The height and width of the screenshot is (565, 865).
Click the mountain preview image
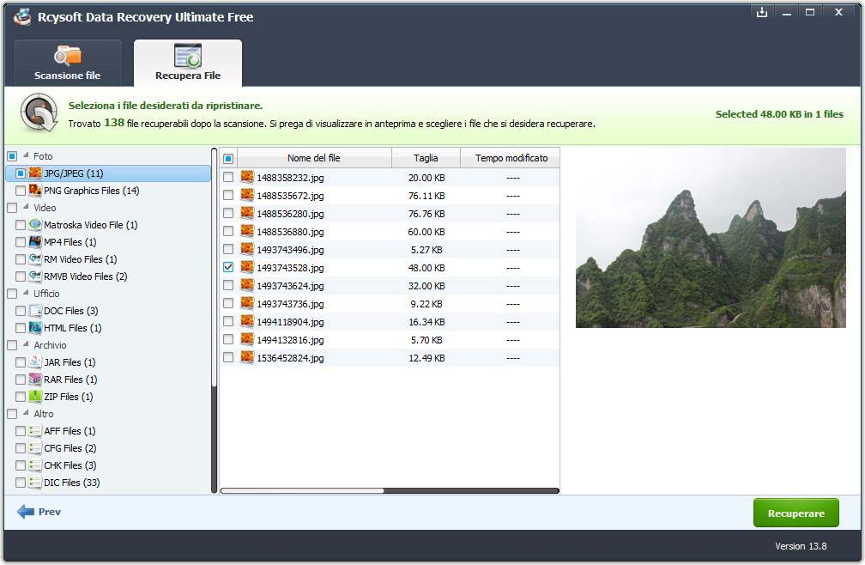click(710, 238)
